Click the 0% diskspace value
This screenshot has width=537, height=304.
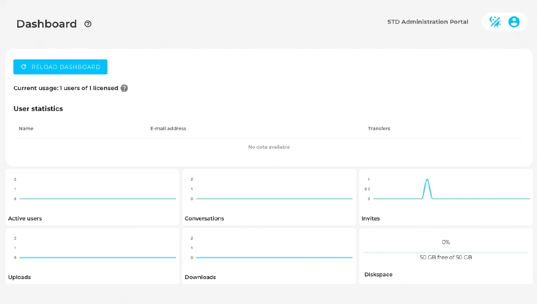tap(446, 242)
